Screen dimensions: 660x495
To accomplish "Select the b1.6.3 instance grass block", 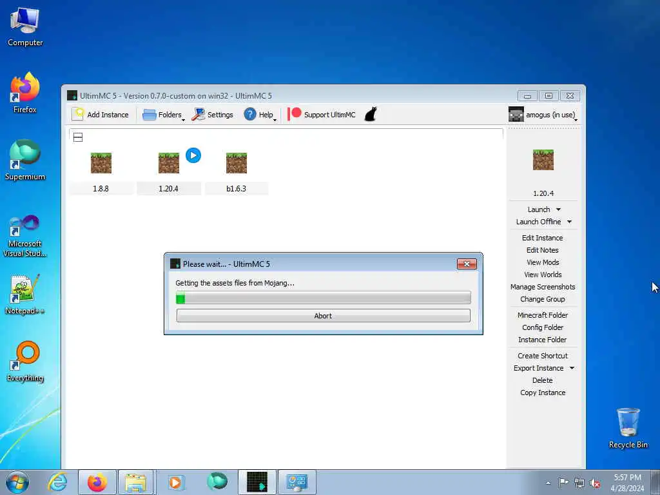I will [x=237, y=163].
